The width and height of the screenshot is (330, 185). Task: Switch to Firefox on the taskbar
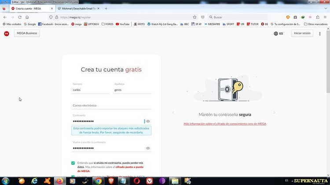pyautogui.click(x=60, y=181)
